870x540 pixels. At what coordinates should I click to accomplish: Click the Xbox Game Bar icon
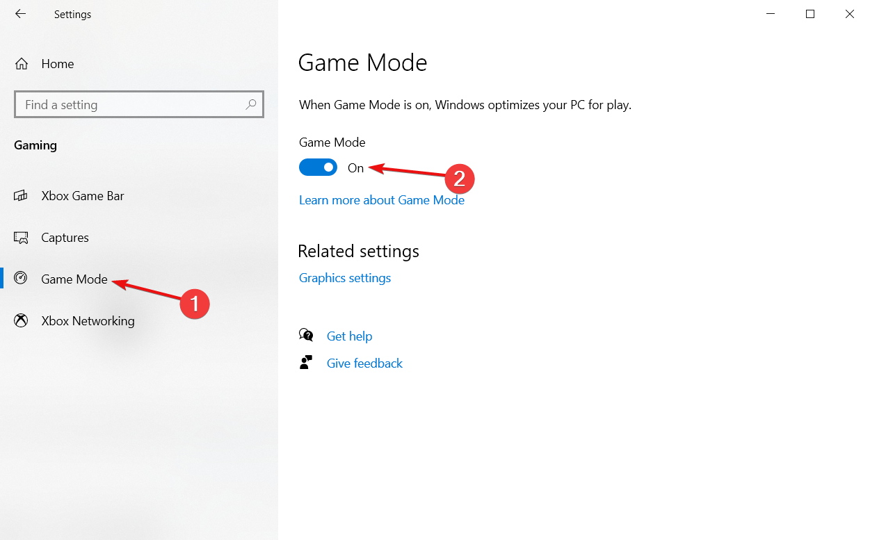pos(21,196)
